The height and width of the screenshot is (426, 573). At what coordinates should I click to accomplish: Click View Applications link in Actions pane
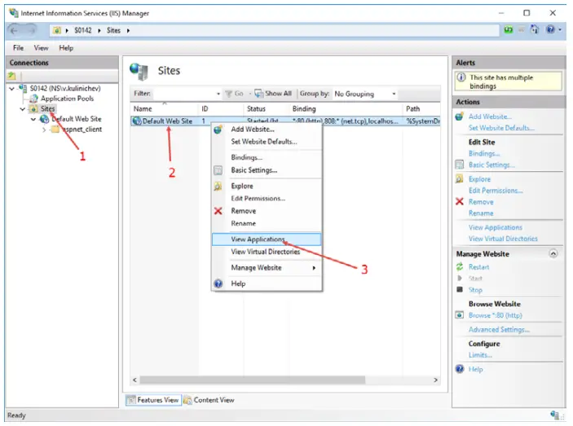pyautogui.click(x=496, y=227)
